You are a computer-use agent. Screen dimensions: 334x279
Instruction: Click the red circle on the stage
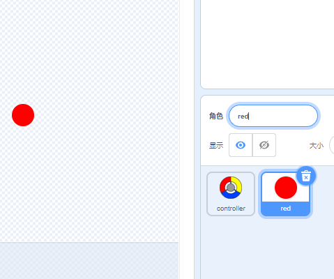(23, 115)
